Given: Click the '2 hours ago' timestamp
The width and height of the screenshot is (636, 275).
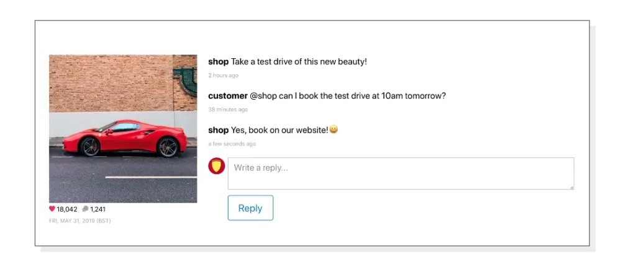Looking at the screenshot, I should click(x=224, y=75).
